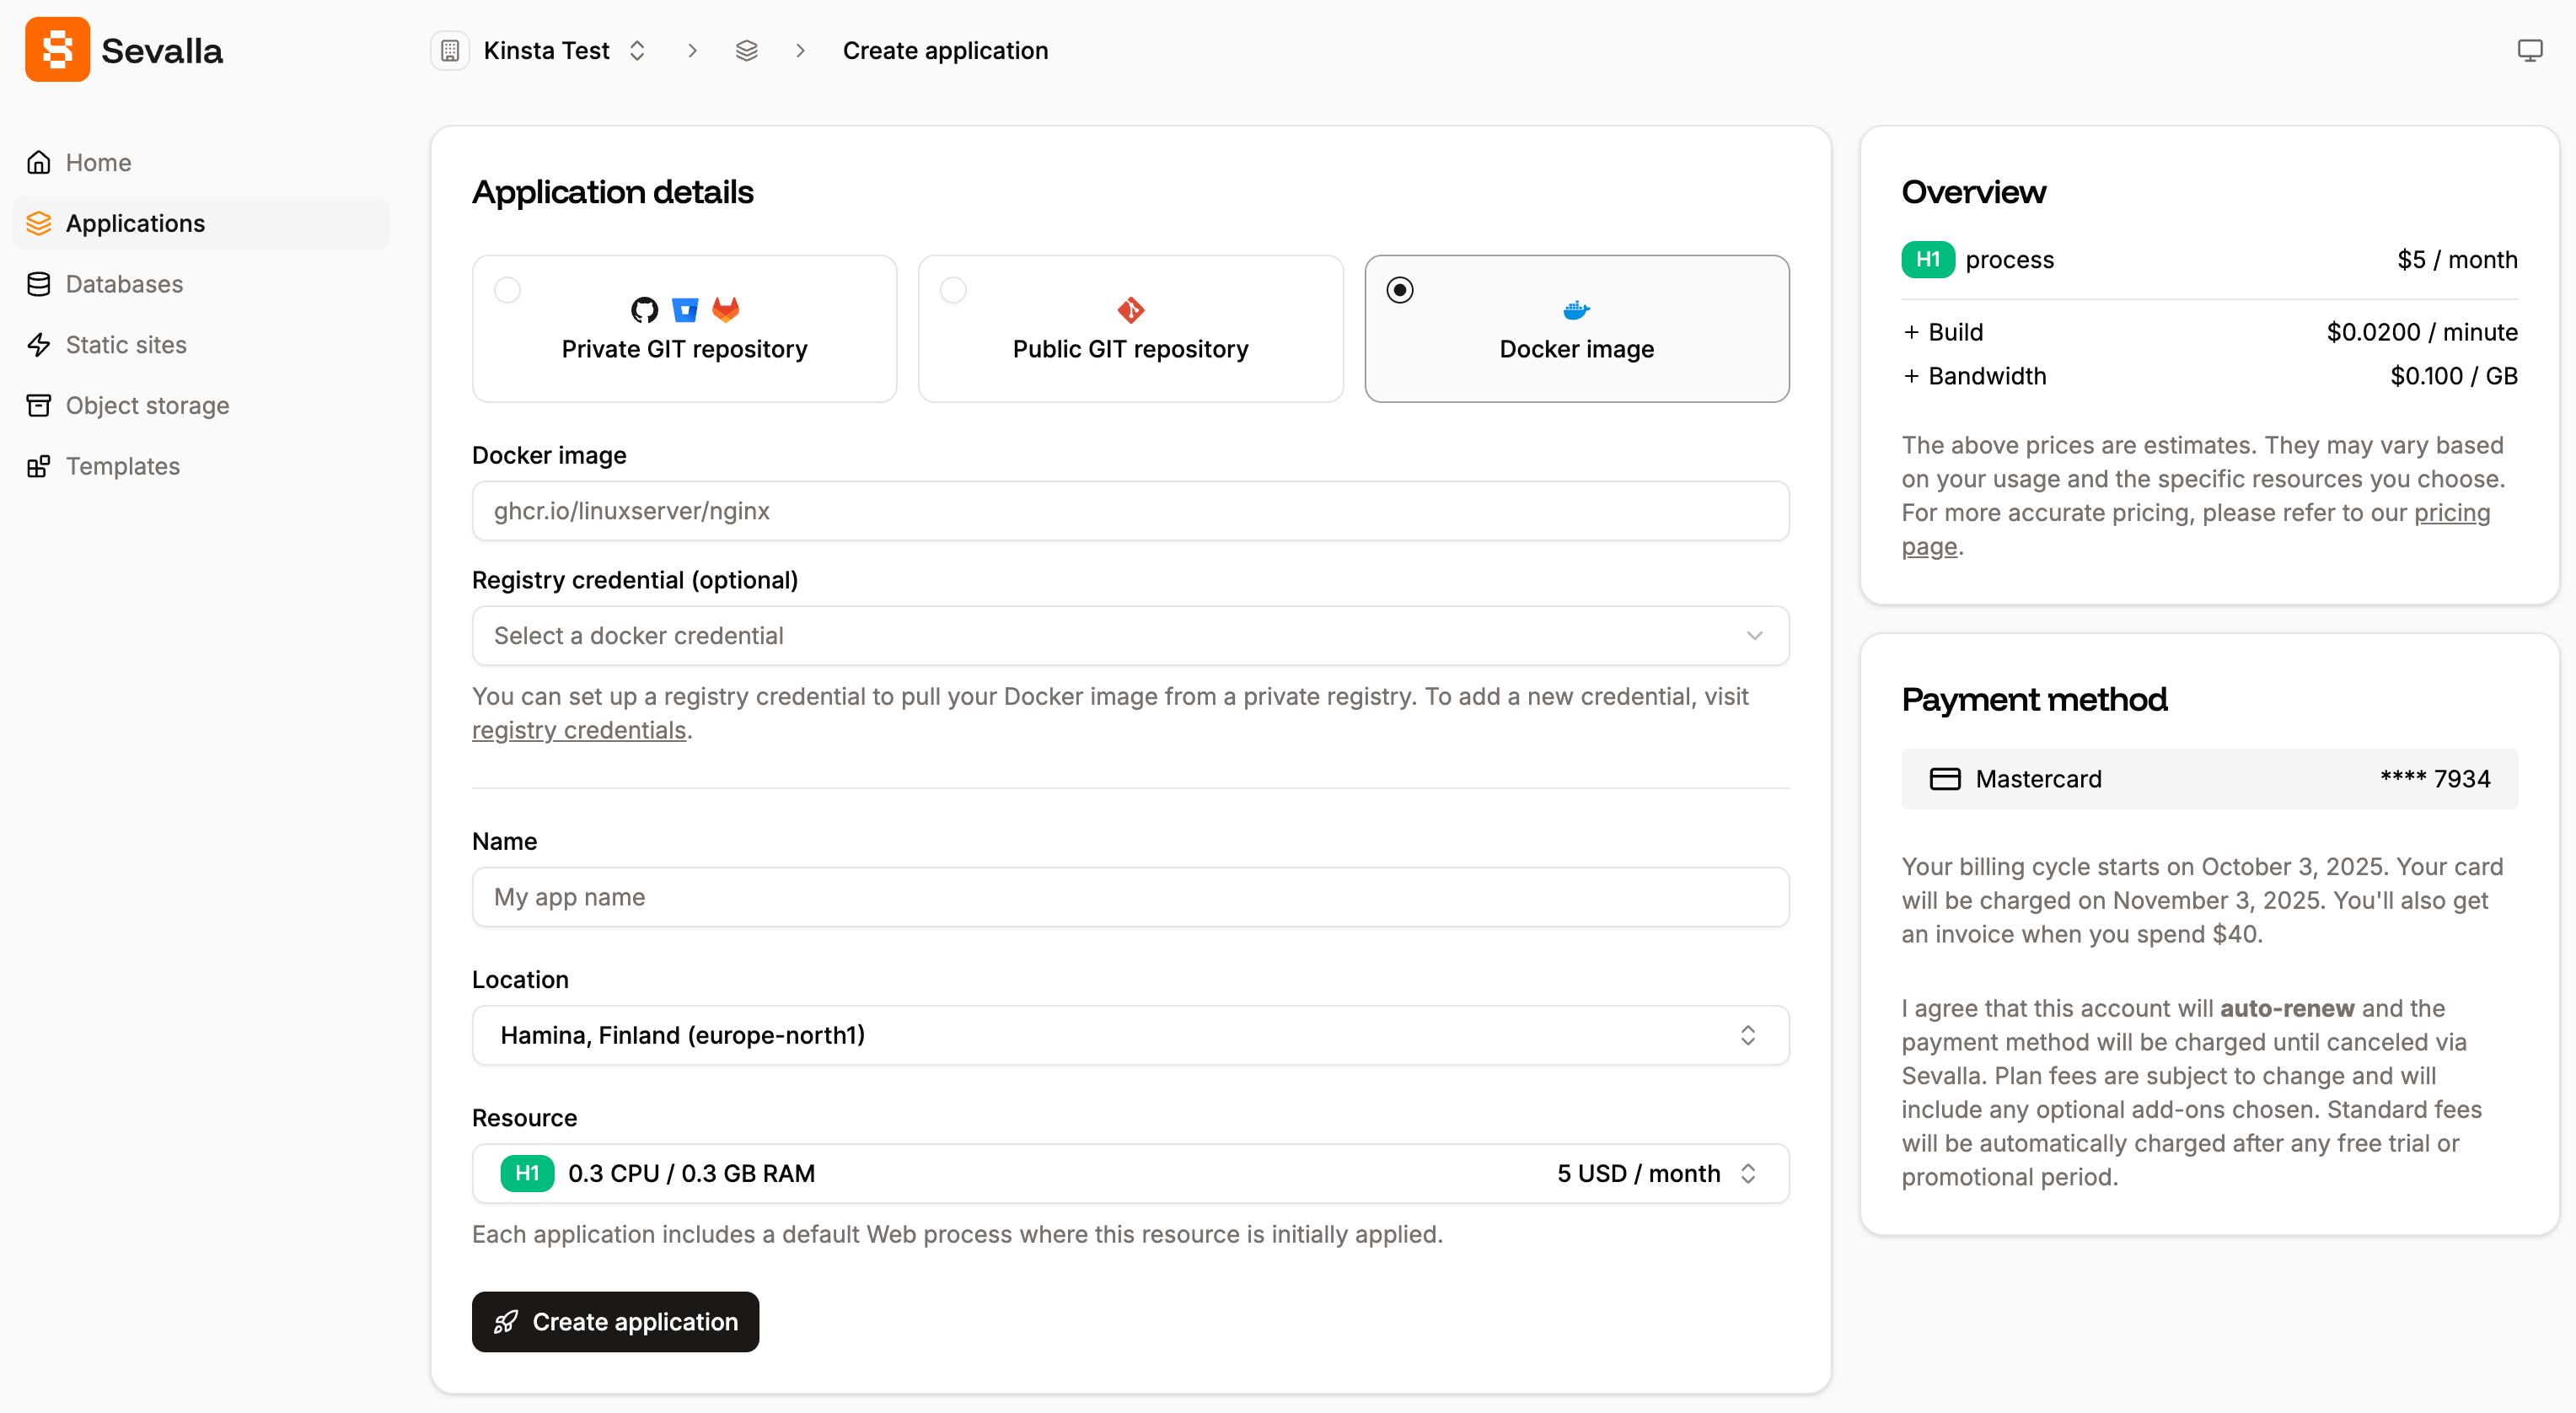This screenshot has width=2576, height=1413.
Task: Select the Docker image radio button
Action: pos(1400,290)
